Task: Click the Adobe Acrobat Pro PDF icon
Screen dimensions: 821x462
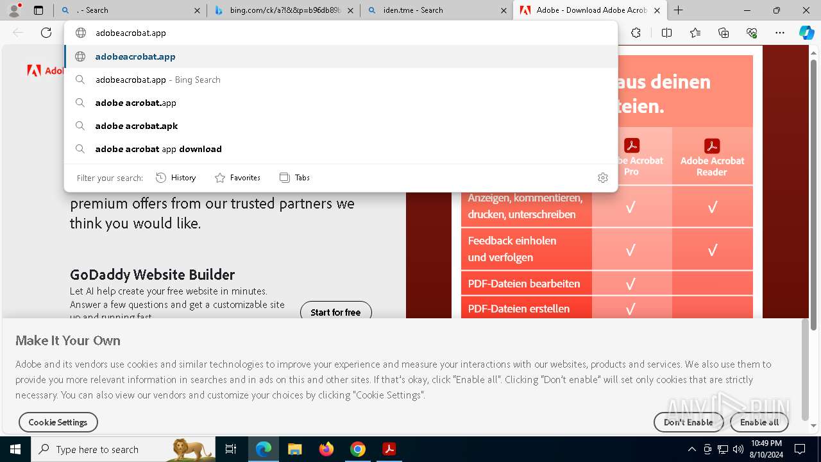Action: point(632,146)
